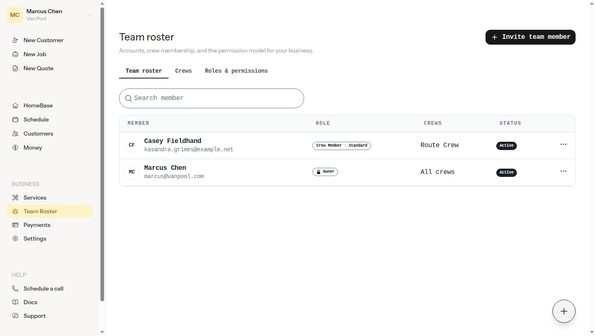Image resolution: width=595 pixels, height=336 pixels.
Task: Switch to the Crews tab
Action: (183, 71)
